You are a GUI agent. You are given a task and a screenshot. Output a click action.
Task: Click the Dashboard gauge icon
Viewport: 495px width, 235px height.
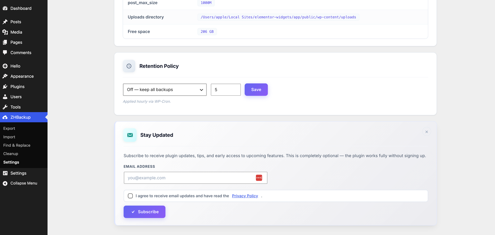click(x=5, y=8)
